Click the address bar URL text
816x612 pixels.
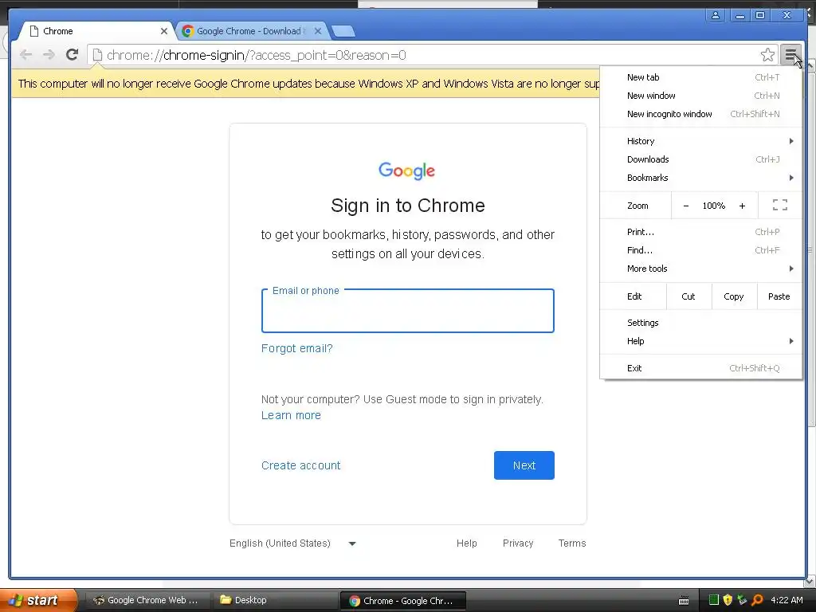[256, 55]
